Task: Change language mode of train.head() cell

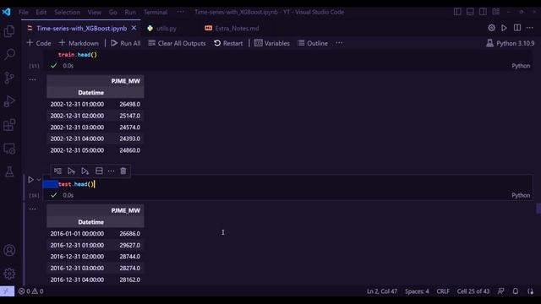Action: [521, 66]
